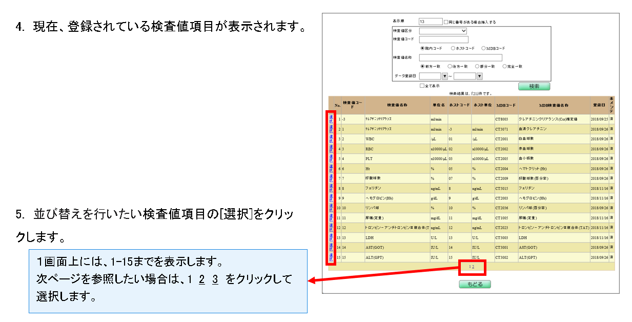Choose the 完全一致 radio option
Image resolution: width=632 pixels, height=322 pixels.
point(504,66)
